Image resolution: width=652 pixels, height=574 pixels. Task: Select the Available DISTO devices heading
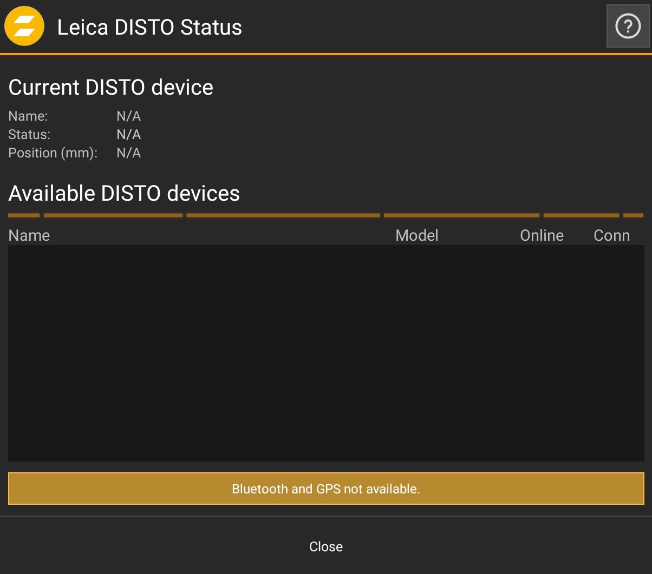[124, 193]
